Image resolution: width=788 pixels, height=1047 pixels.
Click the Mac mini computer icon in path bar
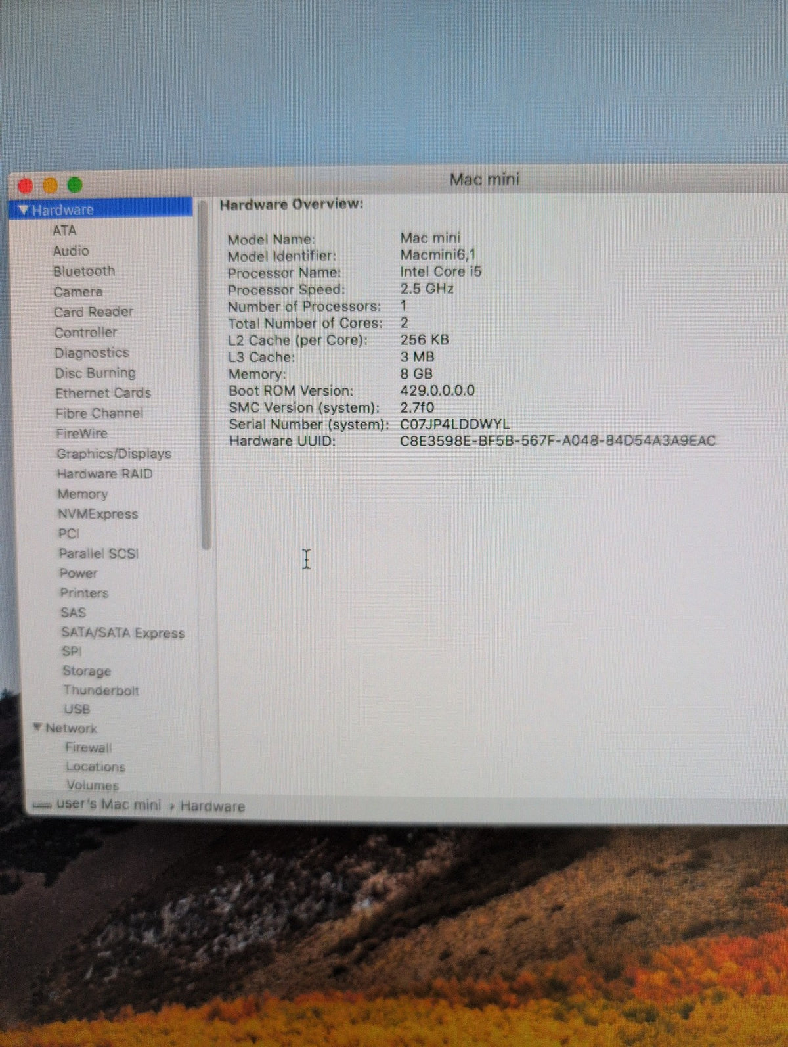42,806
